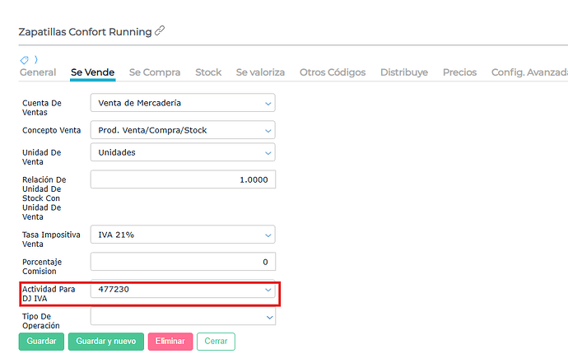Open the Unidad De Venta dropdown

pos(183,152)
